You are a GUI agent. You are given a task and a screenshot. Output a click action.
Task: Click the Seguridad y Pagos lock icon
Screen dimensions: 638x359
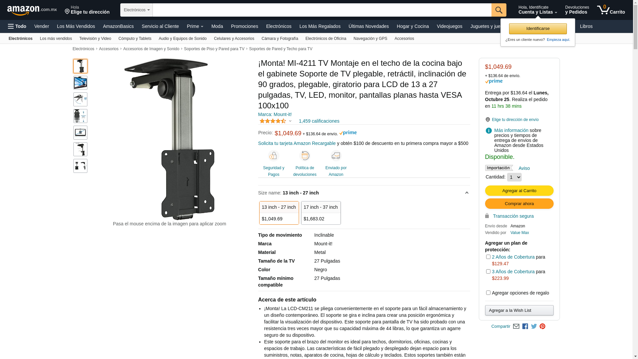[x=273, y=156]
